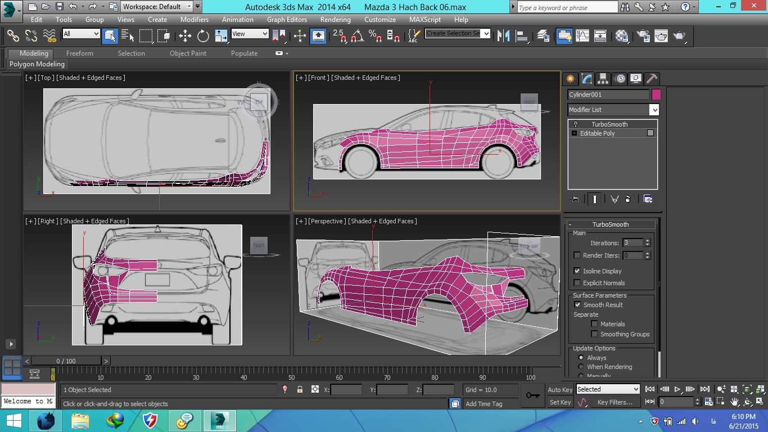Open the Graph Editors menu

(x=287, y=19)
